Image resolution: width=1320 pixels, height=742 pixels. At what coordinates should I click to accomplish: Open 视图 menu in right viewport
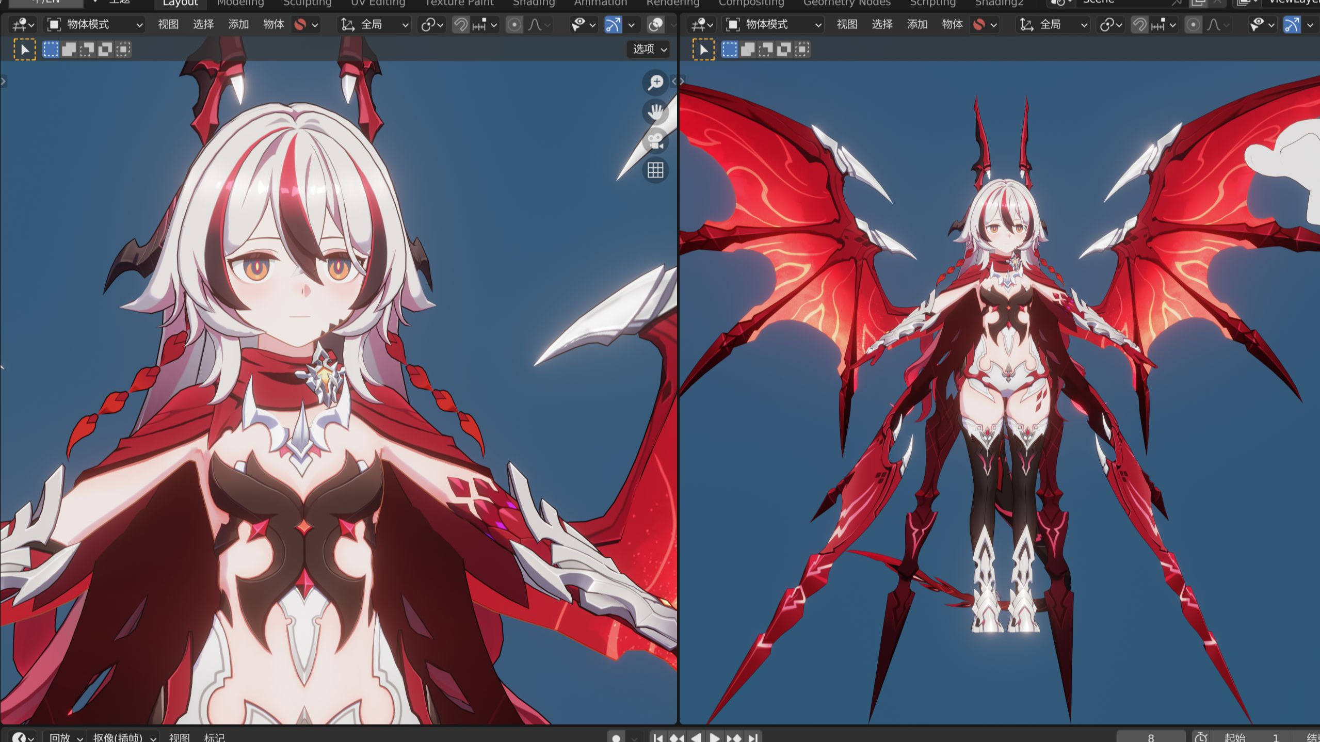coord(847,24)
